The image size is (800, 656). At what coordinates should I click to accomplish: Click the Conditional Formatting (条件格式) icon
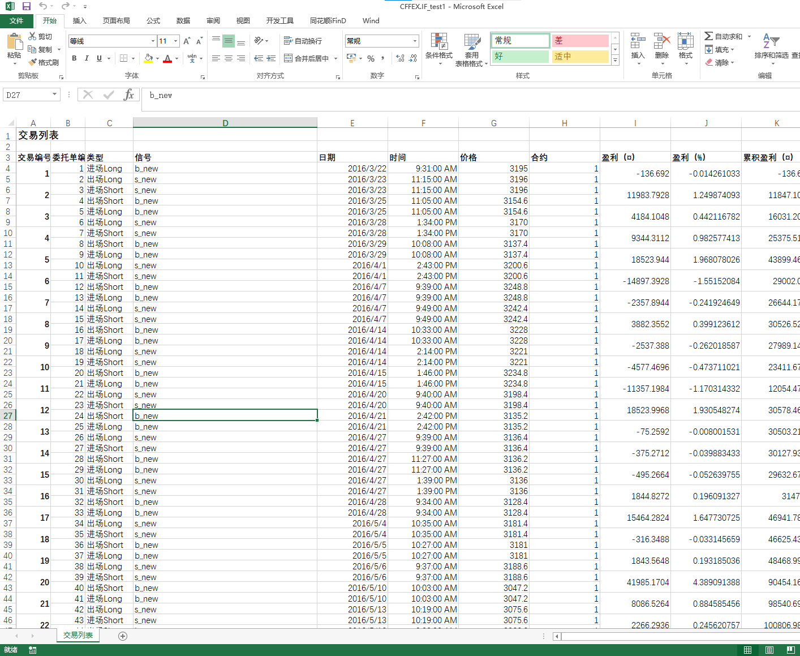(x=439, y=41)
